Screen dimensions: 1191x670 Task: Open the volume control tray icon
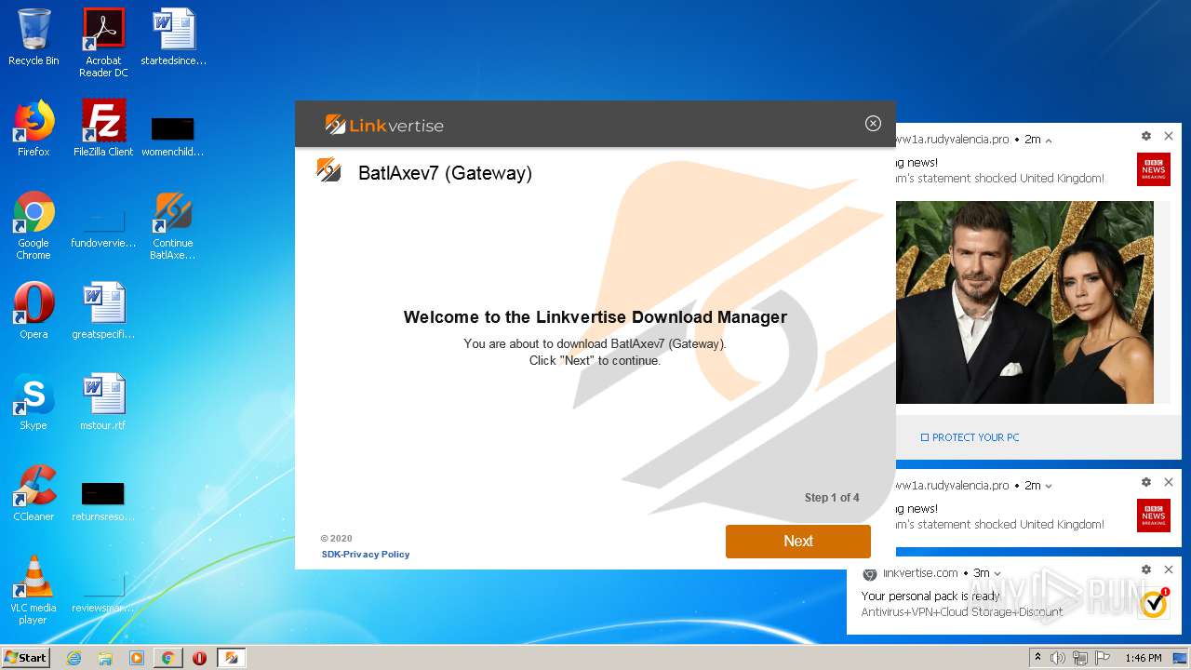pyautogui.click(x=1058, y=658)
